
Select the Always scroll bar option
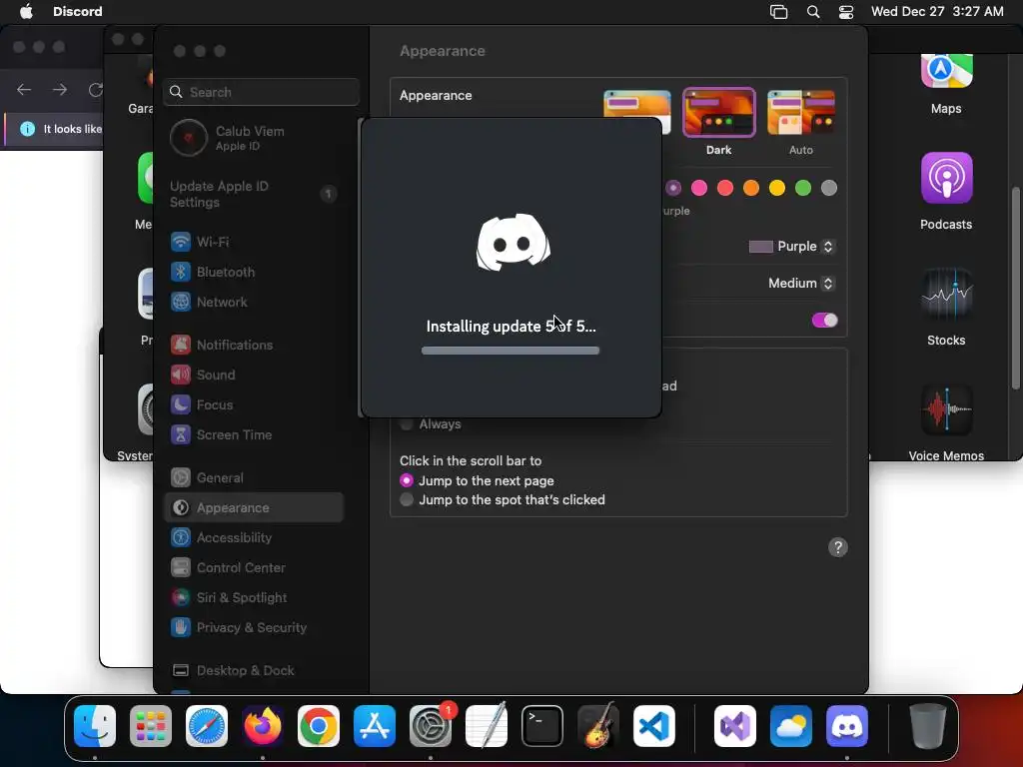pyautogui.click(x=430, y=423)
